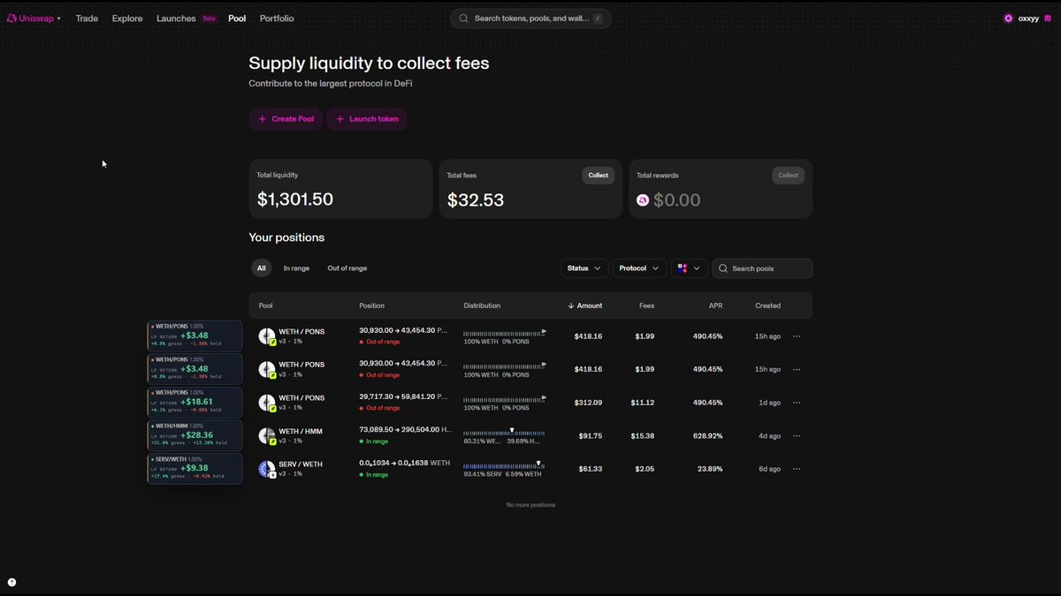1061x596 pixels.
Task: Open the +$28.36 WETH/HMM LP return card
Action: tap(195, 435)
